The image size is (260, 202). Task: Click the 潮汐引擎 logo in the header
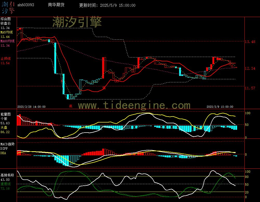8,8
